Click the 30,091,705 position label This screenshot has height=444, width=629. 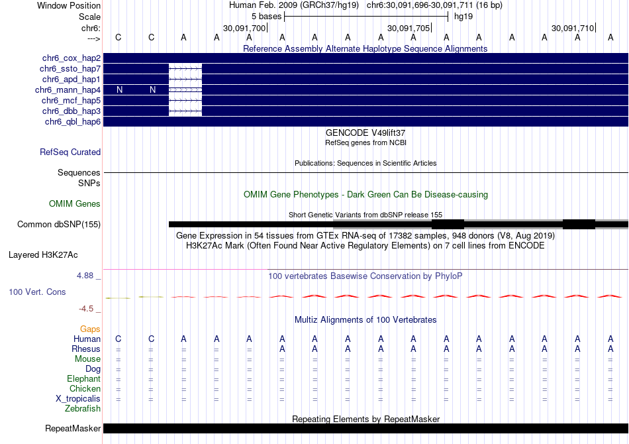tap(409, 28)
